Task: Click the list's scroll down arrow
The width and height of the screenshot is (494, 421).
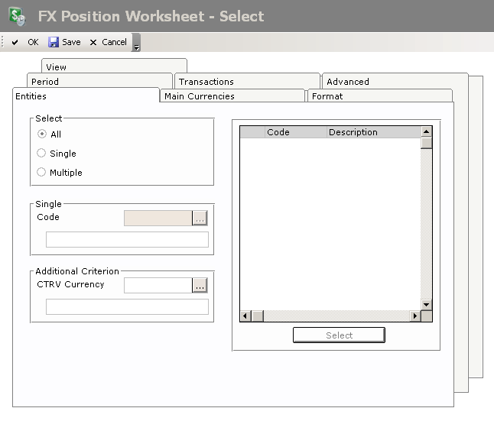Action: click(427, 305)
